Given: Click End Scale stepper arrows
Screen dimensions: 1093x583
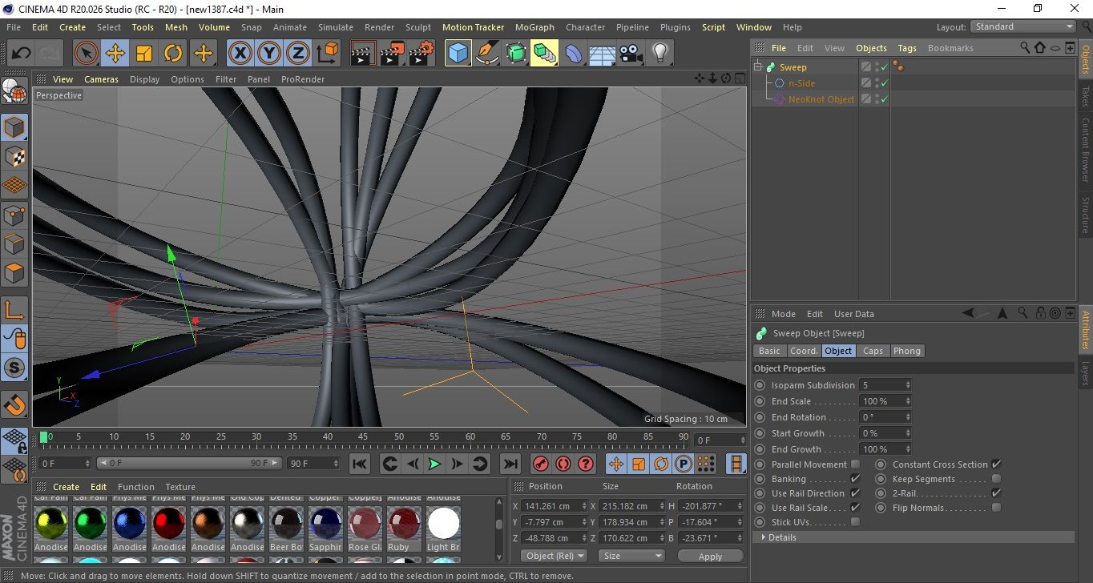Looking at the screenshot, I should tap(908, 401).
